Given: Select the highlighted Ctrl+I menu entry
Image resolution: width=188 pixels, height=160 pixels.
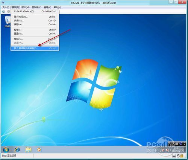Looking at the screenshot, I should point(35,48).
